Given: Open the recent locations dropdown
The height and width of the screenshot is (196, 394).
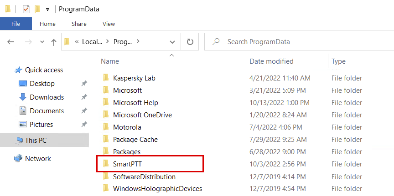Looking at the screenshot, I should pos(42,42).
